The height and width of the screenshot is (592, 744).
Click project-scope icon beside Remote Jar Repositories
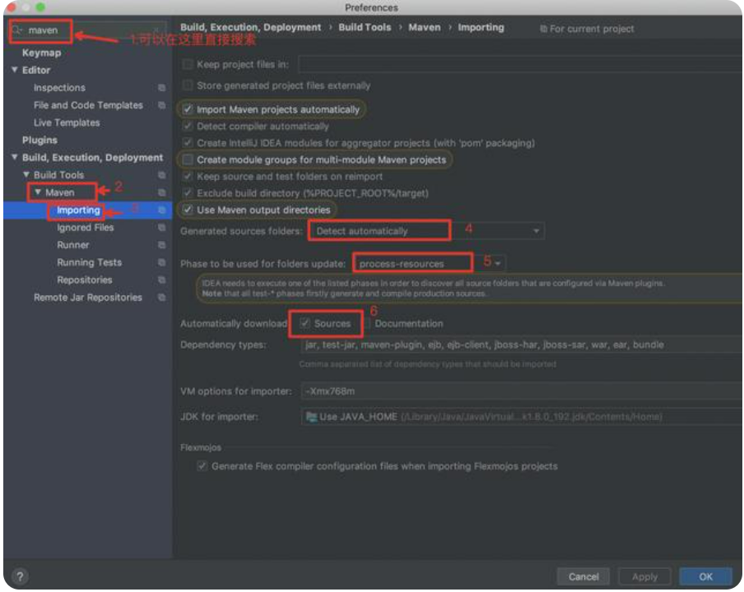[162, 298]
